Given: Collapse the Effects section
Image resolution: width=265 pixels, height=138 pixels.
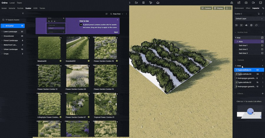Looking at the screenshot, I should tap(236, 93).
